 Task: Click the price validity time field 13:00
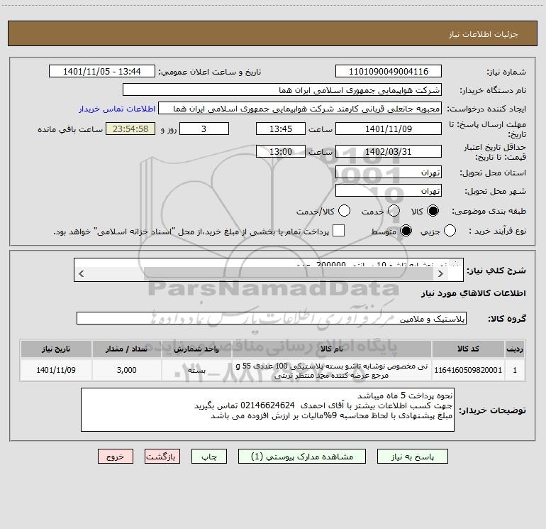[281, 151]
